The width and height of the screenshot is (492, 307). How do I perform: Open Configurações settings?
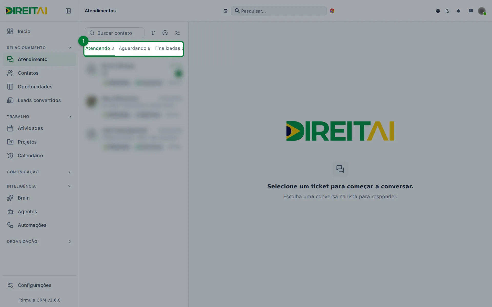pyautogui.click(x=39, y=285)
